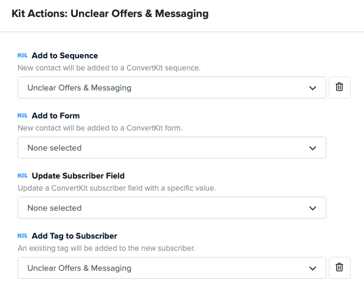Delete the Add to Sequence action
This screenshot has width=364, height=286.
[340, 87]
